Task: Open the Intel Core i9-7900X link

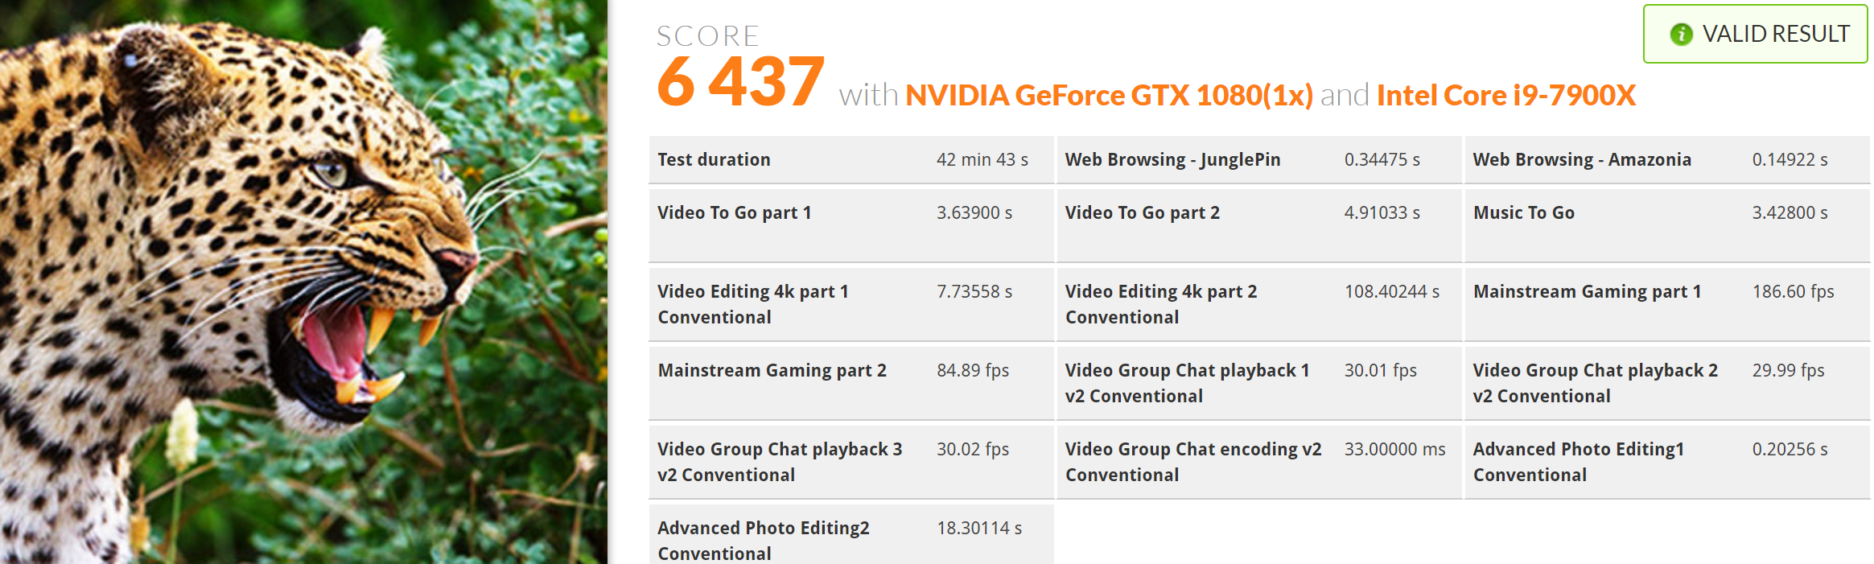Action: (x=1505, y=96)
